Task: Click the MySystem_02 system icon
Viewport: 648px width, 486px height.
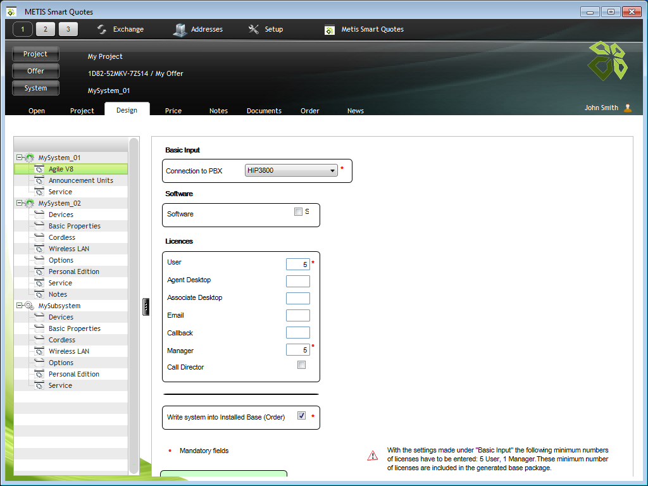Action: pos(29,203)
